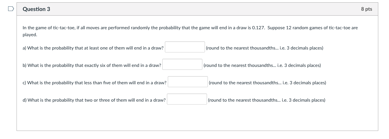Activate the less than five answer field
The width and height of the screenshot is (389, 139).
point(188,82)
